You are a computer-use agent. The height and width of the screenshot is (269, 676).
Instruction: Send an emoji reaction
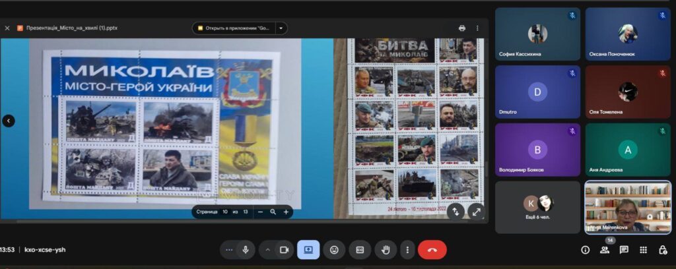click(x=334, y=250)
